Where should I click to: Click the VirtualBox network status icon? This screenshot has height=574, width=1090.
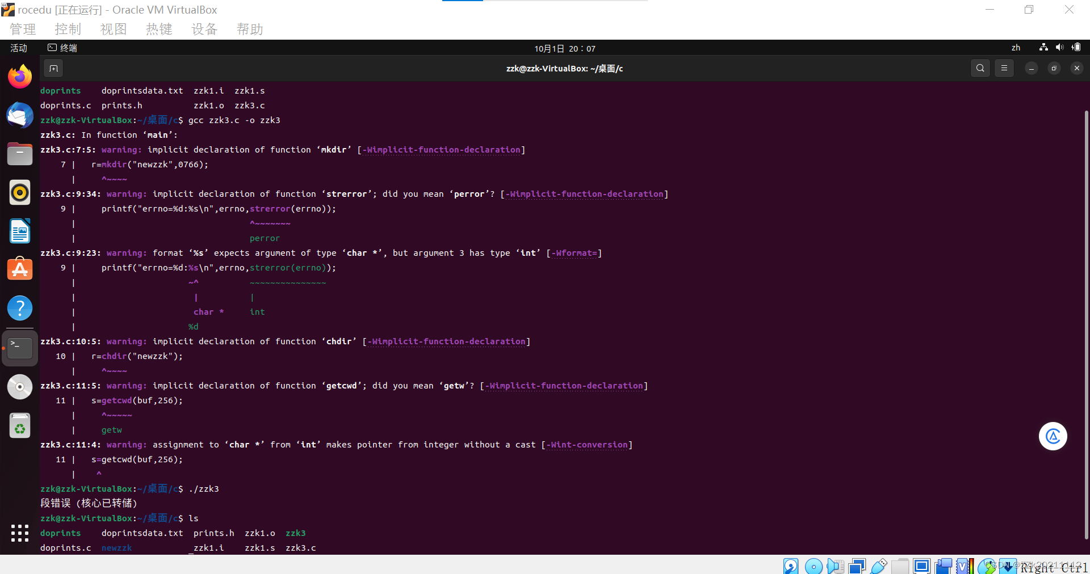coord(857,565)
